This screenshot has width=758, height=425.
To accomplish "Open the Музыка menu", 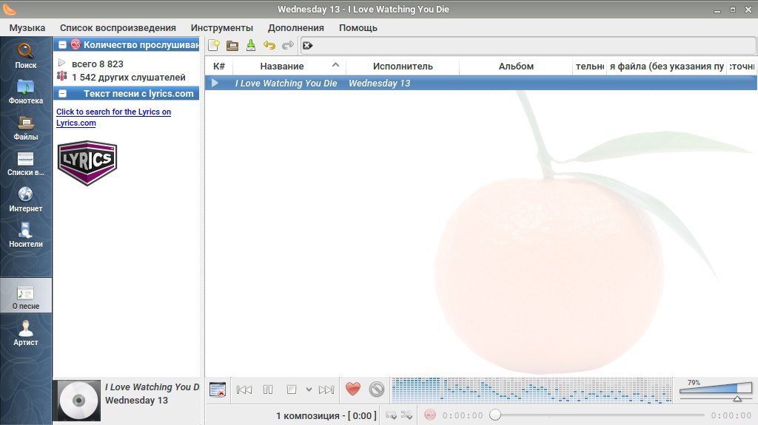I will tap(27, 28).
